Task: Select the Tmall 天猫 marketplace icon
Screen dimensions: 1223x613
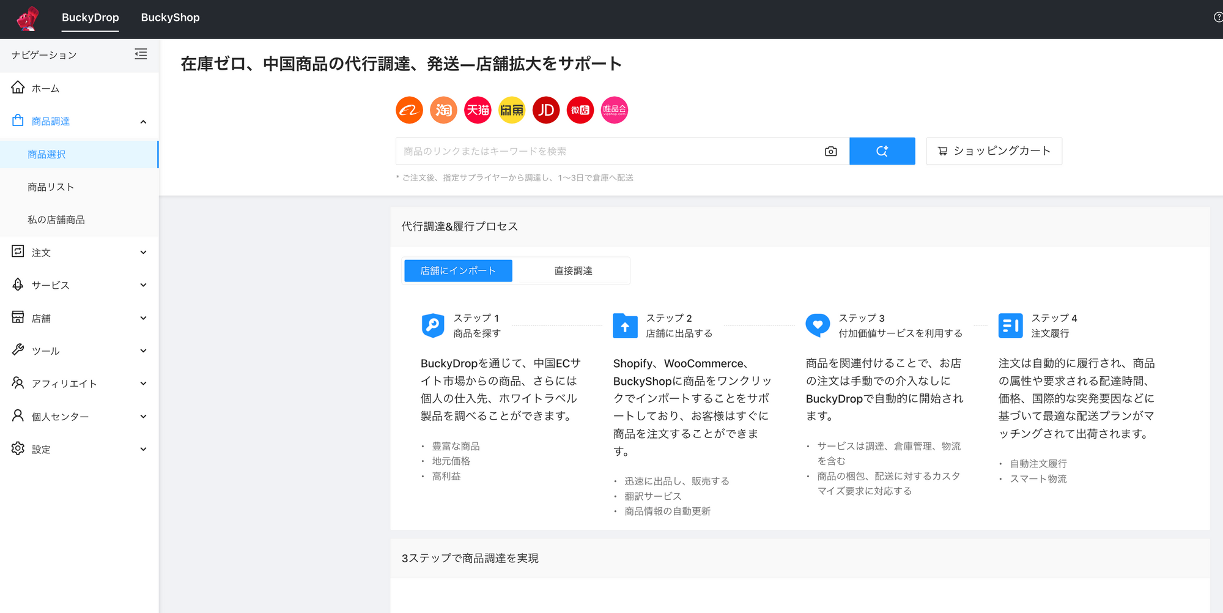Action: pyautogui.click(x=478, y=110)
